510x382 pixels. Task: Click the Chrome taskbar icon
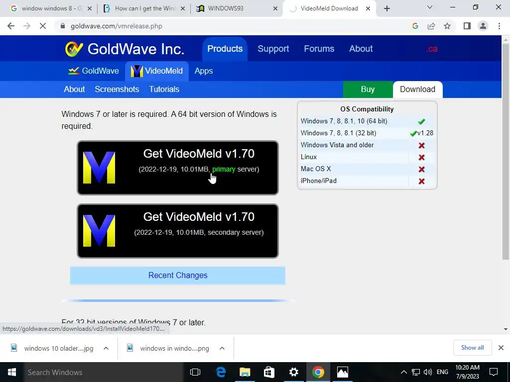pyautogui.click(x=318, y=372)
